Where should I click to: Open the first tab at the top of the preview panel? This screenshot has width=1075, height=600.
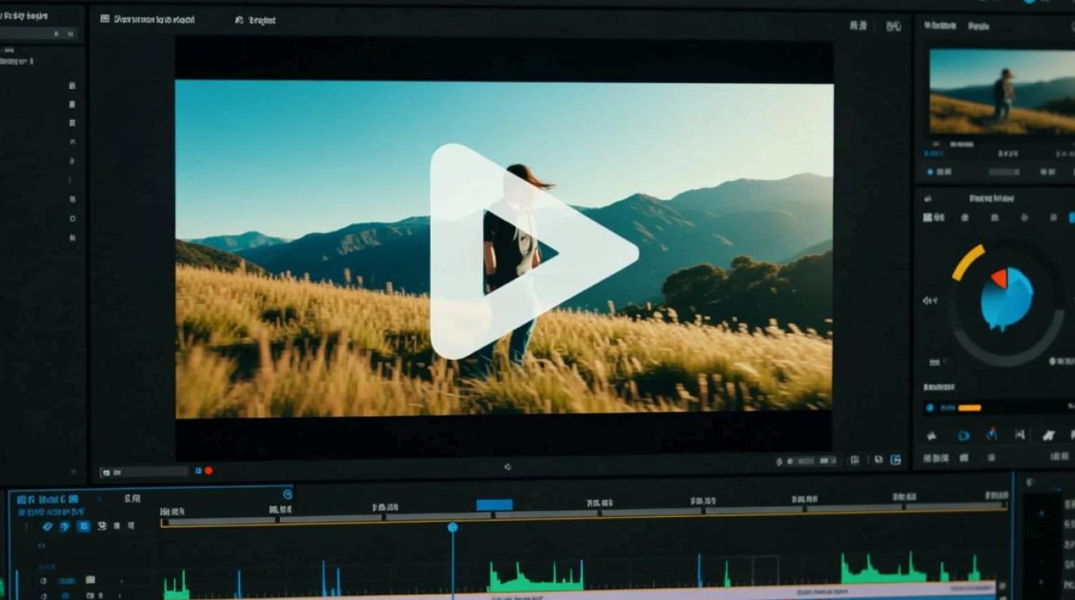[x=148, y=19]
